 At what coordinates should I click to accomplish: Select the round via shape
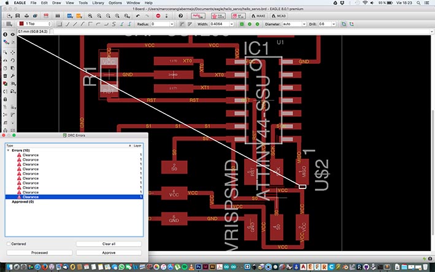click(249, 24)
